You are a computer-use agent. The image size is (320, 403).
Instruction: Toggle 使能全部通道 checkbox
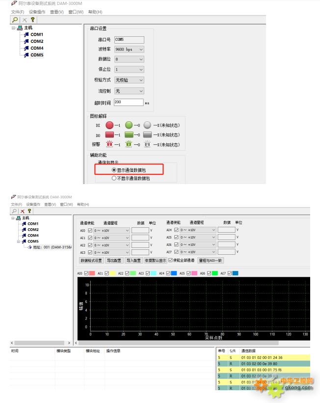tap(170, 260)
